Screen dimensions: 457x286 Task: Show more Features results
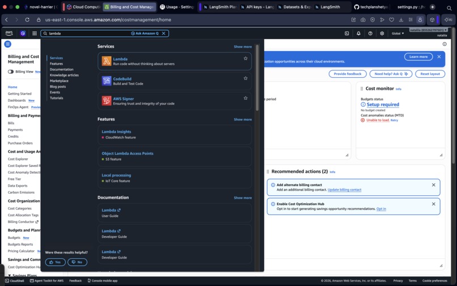[243, 119]
